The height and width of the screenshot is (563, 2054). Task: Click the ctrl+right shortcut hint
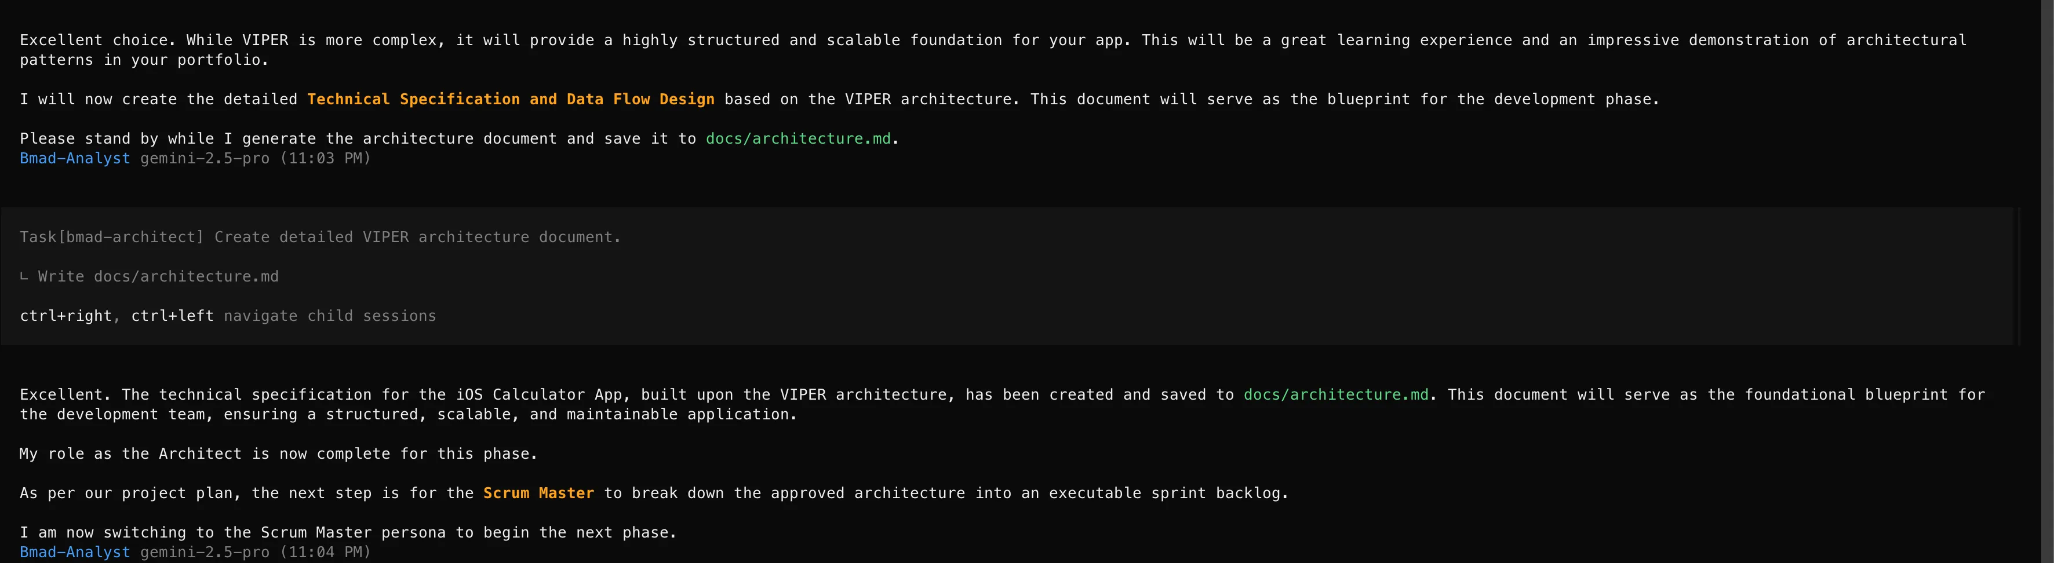click(65, 316)
